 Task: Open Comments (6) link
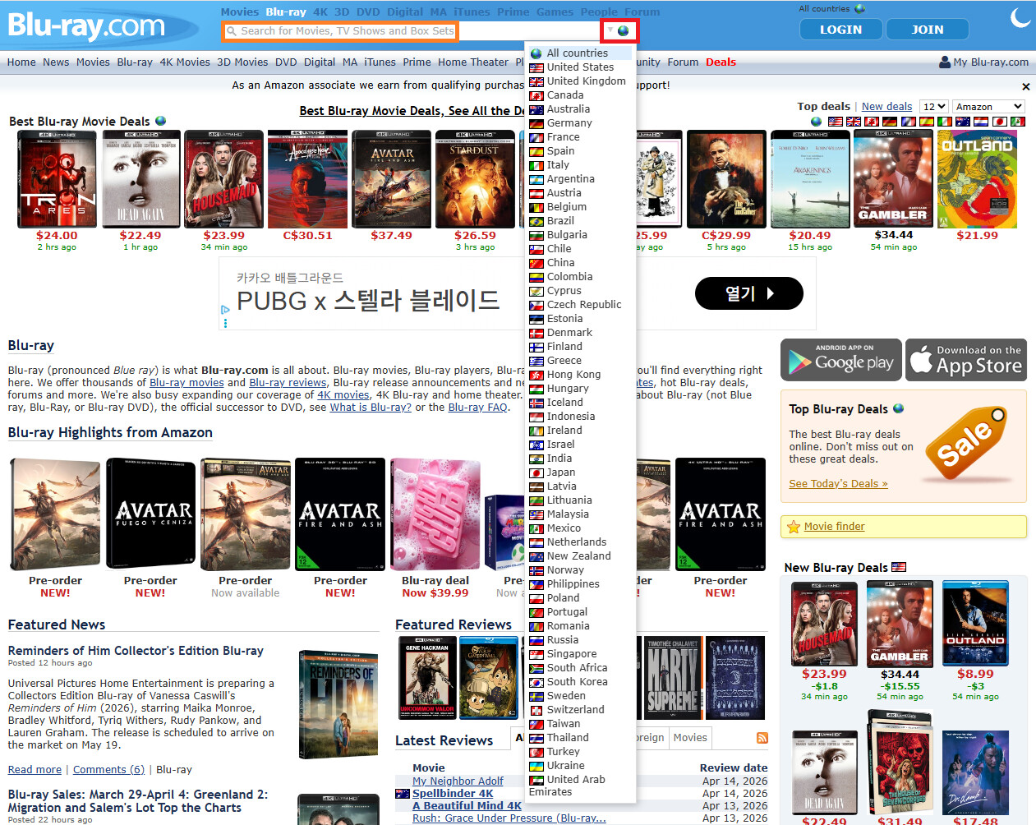click(x=108, y=769)
